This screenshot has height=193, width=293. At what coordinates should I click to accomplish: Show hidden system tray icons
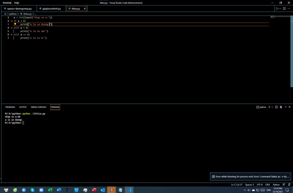(245, 190)
